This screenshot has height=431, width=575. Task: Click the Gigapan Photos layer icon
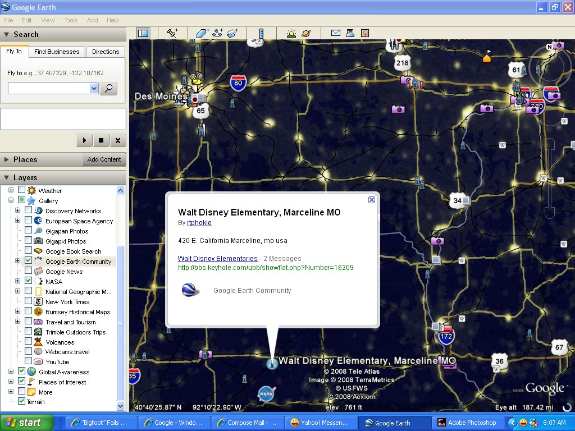click(38, 231)
